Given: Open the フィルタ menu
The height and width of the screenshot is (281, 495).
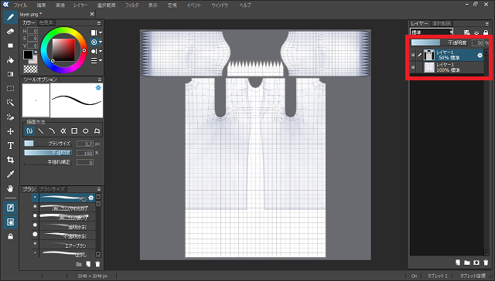Looking at the screenshot, I should pos(131,5).
